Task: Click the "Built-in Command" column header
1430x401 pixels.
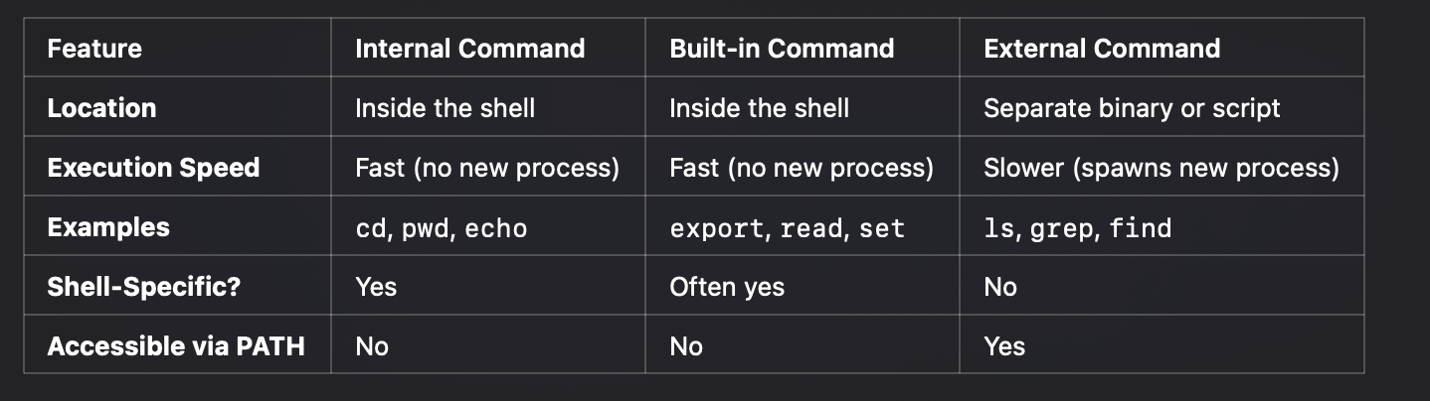Action: (782, 49)
